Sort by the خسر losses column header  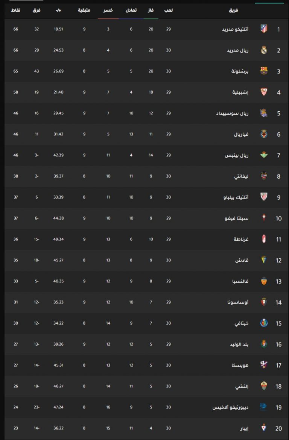tap(108, 10)
